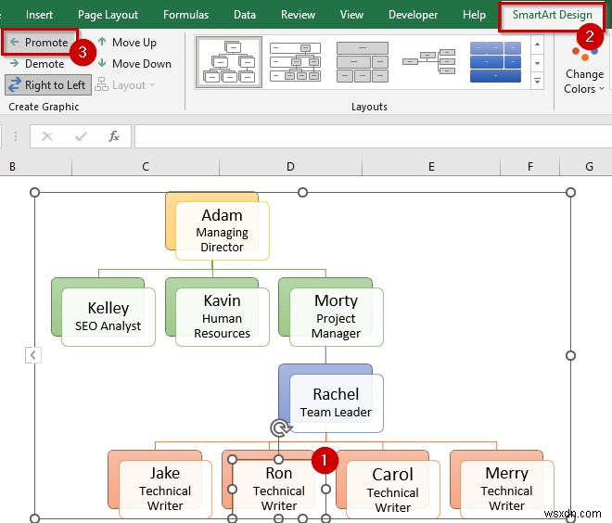
Task: Select the second layout thumbnail in gallery
Action: (296, 62)
